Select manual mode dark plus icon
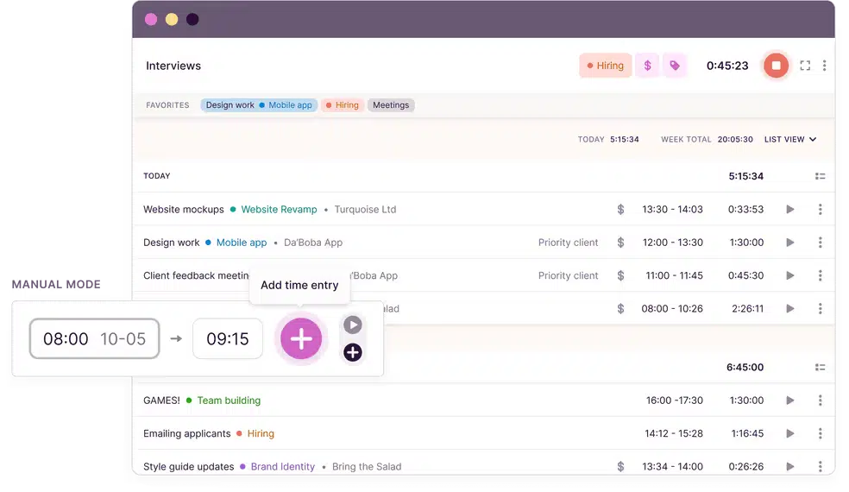The height and width of the screenshot is (492, 849). tap(352, 352)
